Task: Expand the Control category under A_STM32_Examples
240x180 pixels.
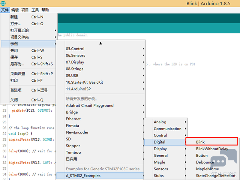Action: (x=166, y=136)
